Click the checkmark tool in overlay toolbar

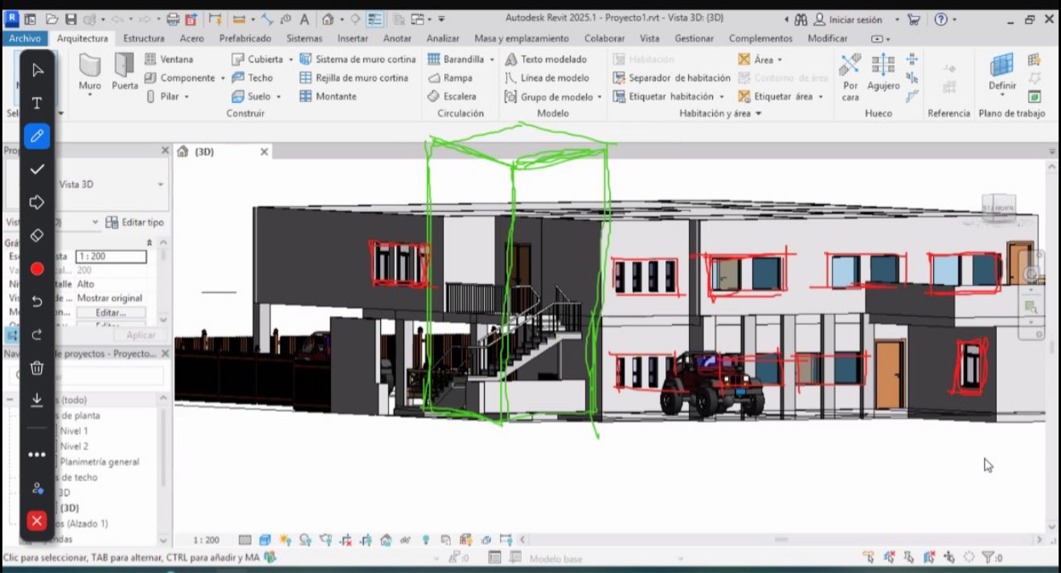click(x=37, y=169)
